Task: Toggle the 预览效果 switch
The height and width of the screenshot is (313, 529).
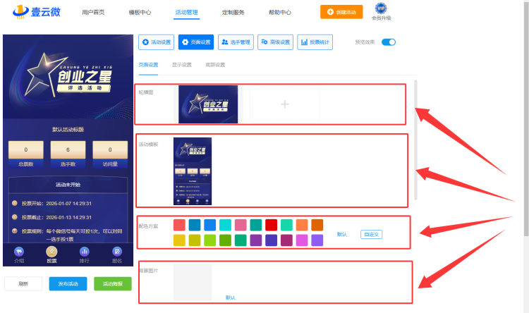Action: pos(389,42)
